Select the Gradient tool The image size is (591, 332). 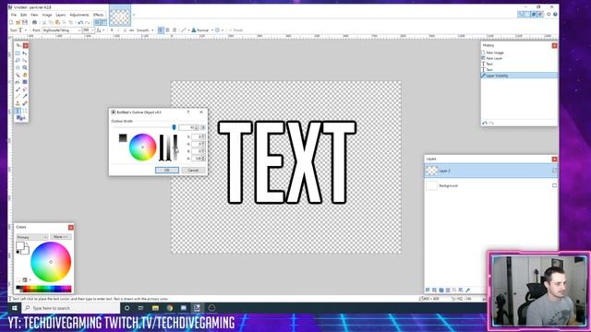tap(25, 82)
